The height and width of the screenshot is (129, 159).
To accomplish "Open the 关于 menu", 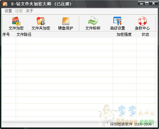I will [29, 11].
